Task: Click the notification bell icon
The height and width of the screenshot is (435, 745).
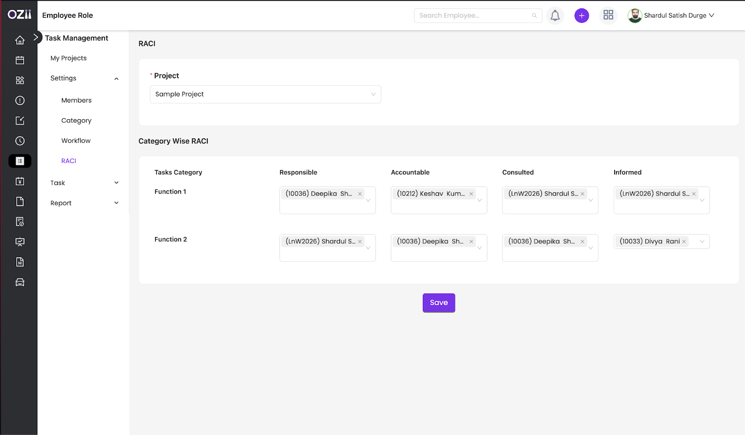Action: coord(555,15)
